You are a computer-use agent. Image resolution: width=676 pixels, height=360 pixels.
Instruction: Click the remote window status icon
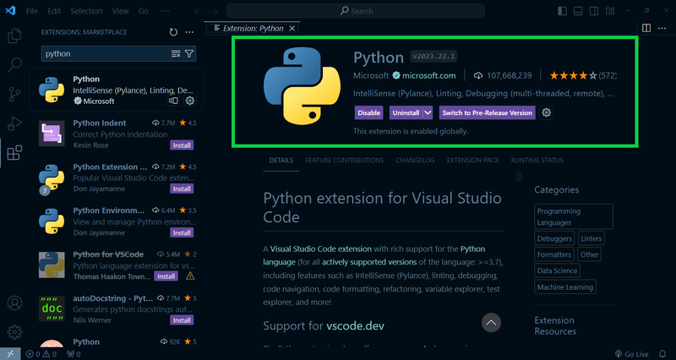[10, 354]
